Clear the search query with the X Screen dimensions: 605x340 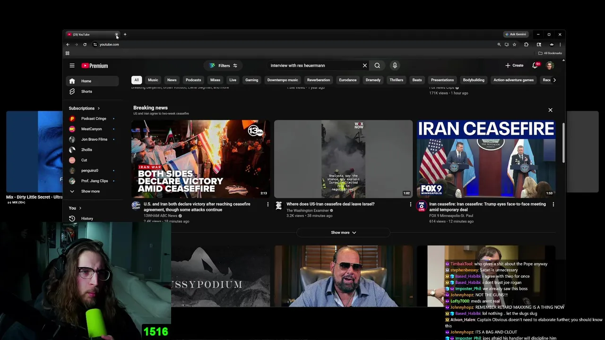tap(365, 66)
